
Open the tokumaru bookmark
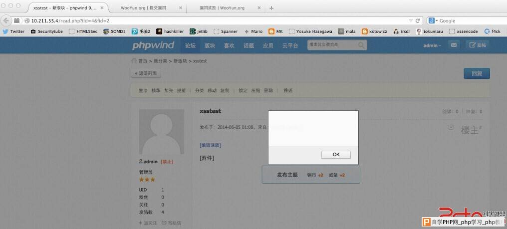(x=429, y=31)
